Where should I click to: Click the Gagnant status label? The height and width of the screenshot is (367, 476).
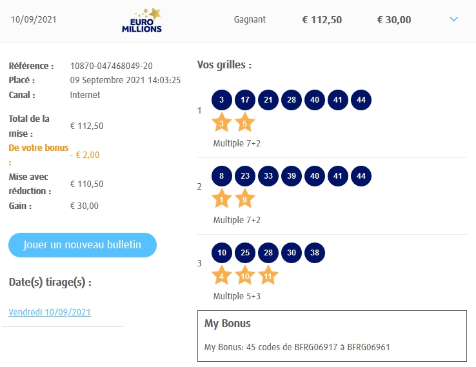click(250, 19)
